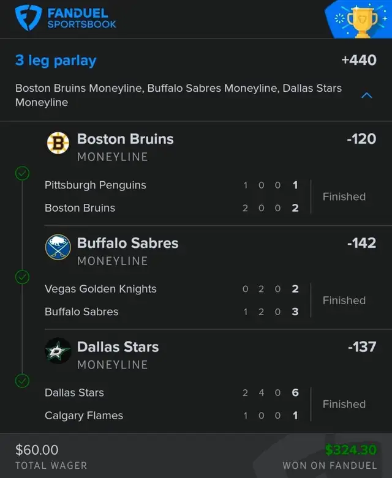392x478 pixels.
Task: Click green checkmark beside Stars leg
Action: click(22, 381)
